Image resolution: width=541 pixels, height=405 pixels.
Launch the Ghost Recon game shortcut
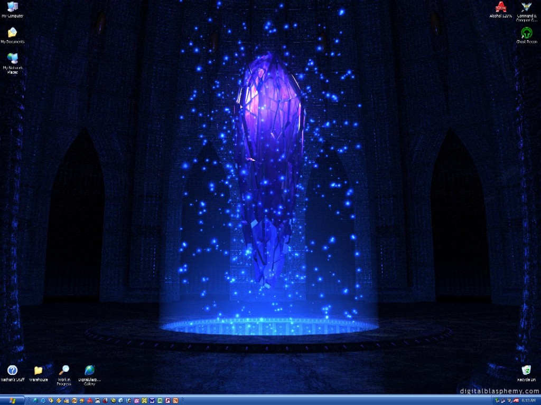526,33
